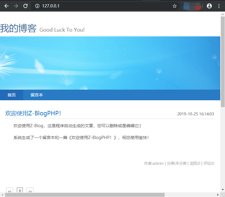This screenshot has width=225, height=197.
Task: Click the category text 分类:未分类
Action: [177, 164]
